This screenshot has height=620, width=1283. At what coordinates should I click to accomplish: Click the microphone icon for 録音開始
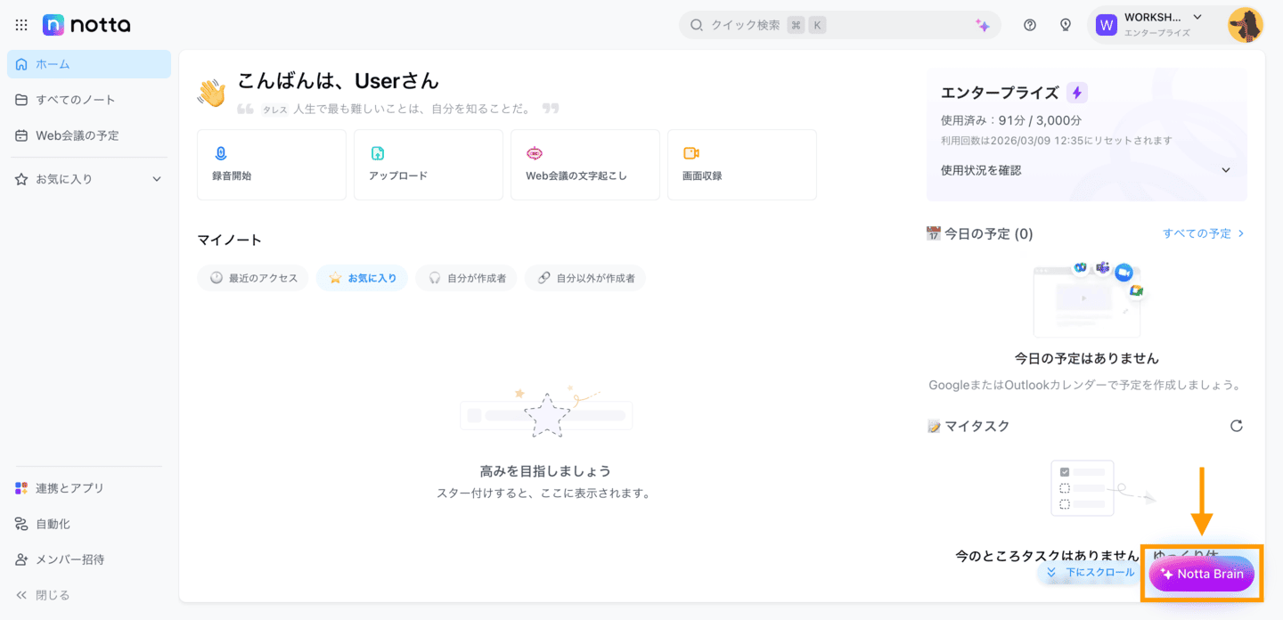coord(220,153)
